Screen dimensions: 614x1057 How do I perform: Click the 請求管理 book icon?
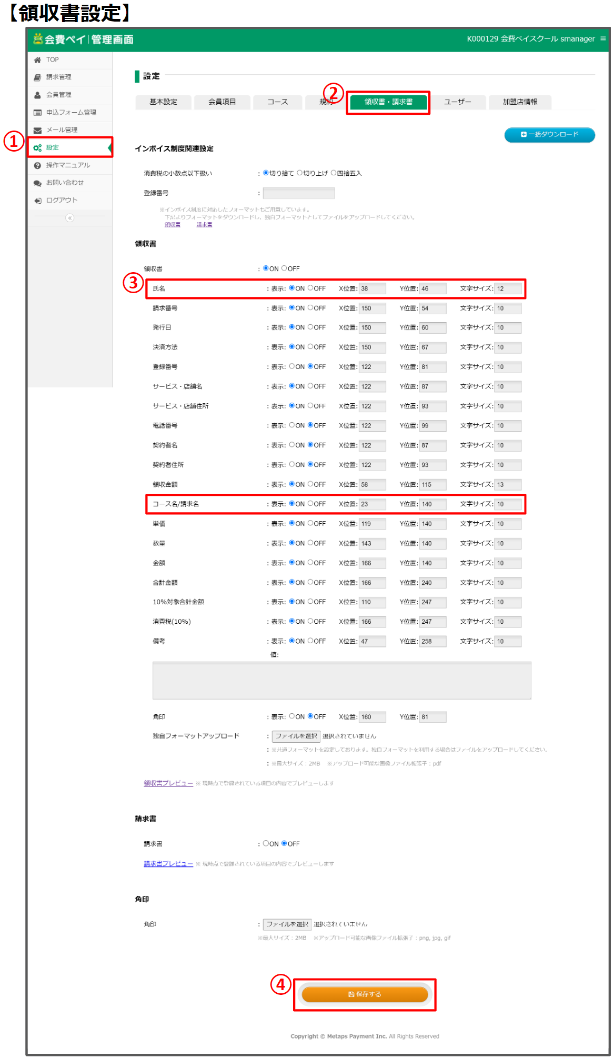click(37, 77)
